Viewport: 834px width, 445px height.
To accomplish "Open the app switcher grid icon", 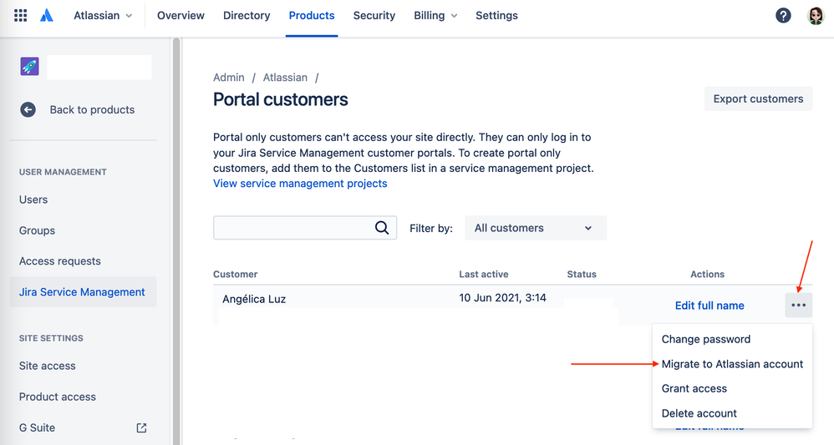I will [20, 15].
